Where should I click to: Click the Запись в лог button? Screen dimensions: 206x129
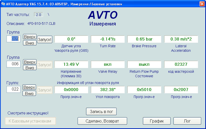click(x=101, y=111)
